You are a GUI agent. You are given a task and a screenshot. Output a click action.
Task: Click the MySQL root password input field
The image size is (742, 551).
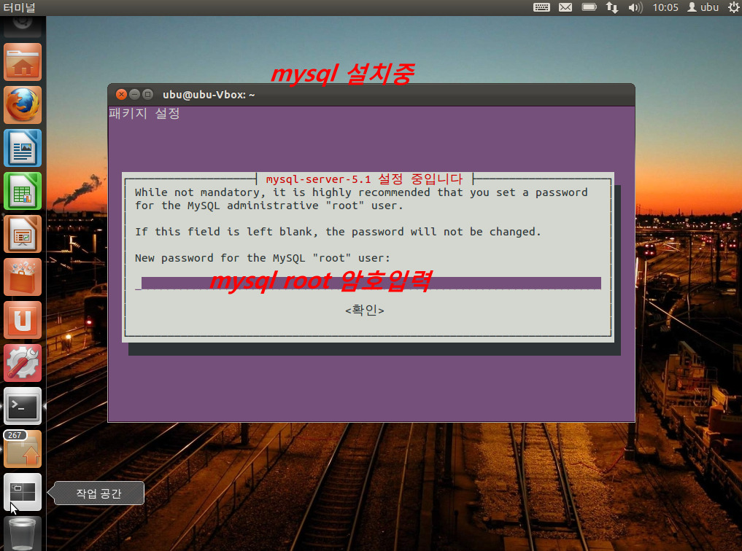point(371,284)
